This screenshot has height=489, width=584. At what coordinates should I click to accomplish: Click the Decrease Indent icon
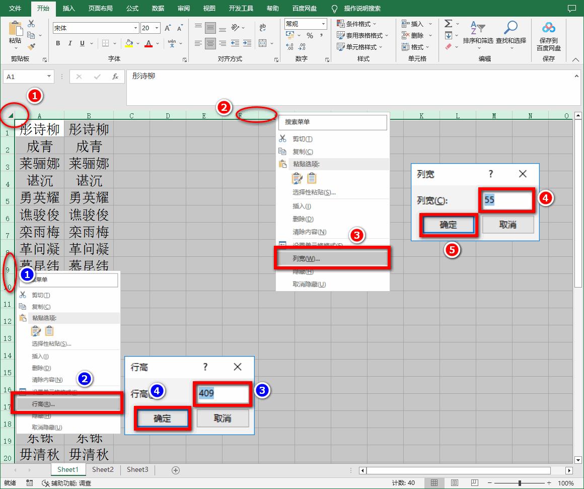tap(235, 44)
